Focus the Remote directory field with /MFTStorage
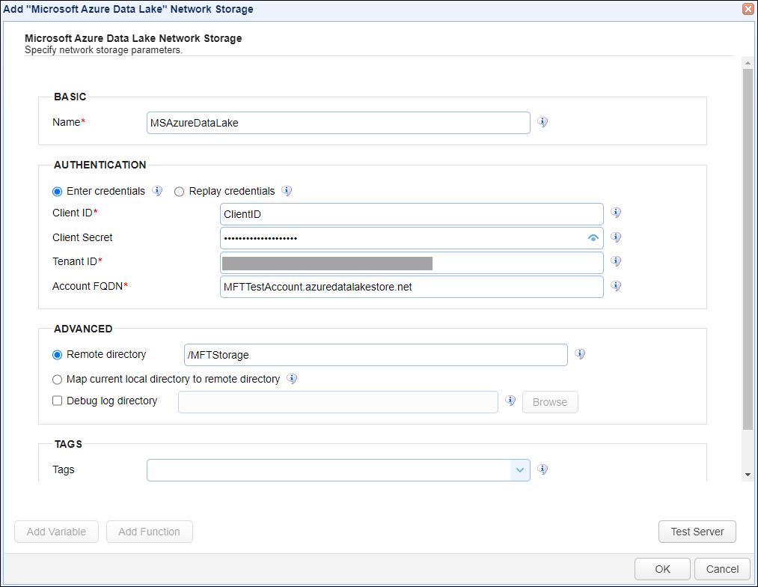This screenshot has height=587, width=758. tap(376, 355)
